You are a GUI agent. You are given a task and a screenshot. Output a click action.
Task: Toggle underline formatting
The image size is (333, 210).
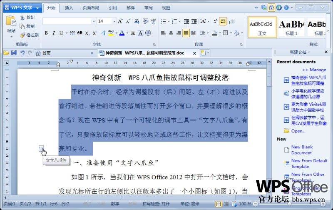coord(61,33)
